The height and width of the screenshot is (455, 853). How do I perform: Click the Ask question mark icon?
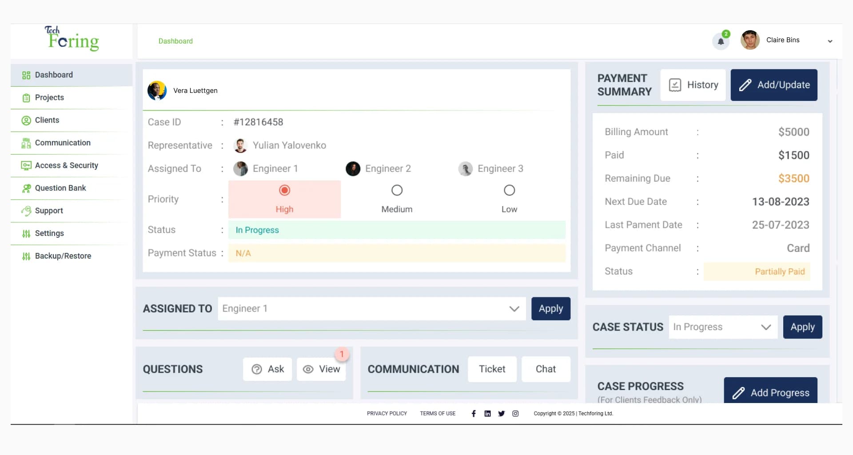[x=257, y=370]
